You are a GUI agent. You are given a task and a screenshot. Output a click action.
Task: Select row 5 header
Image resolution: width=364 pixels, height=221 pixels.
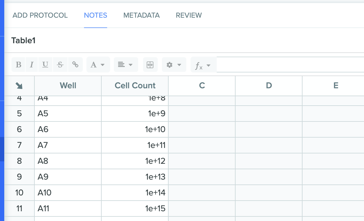tap(19, 114)
